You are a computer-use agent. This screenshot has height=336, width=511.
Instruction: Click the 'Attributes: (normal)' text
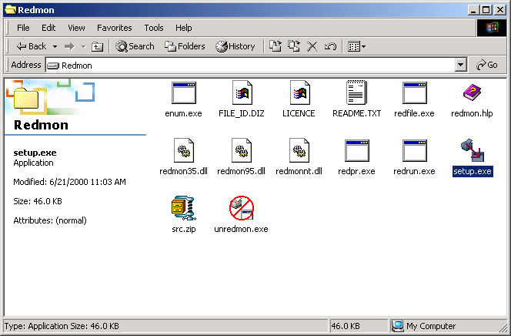(x=50, y=220)
